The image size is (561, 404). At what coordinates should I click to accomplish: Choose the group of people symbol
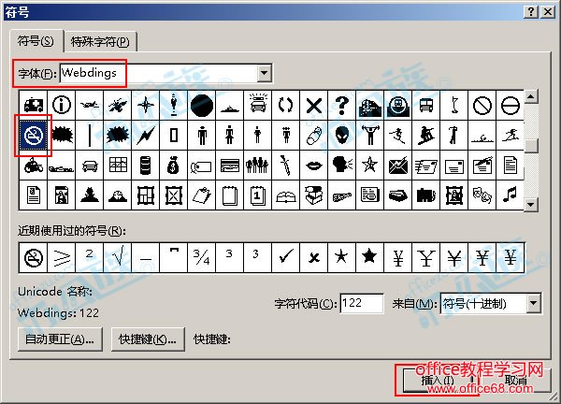coord(258,166)
